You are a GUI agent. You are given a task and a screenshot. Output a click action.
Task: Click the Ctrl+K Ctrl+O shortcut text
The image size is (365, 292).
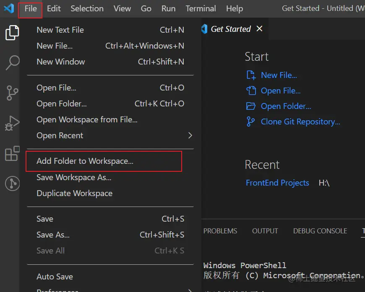coord(159,103)
